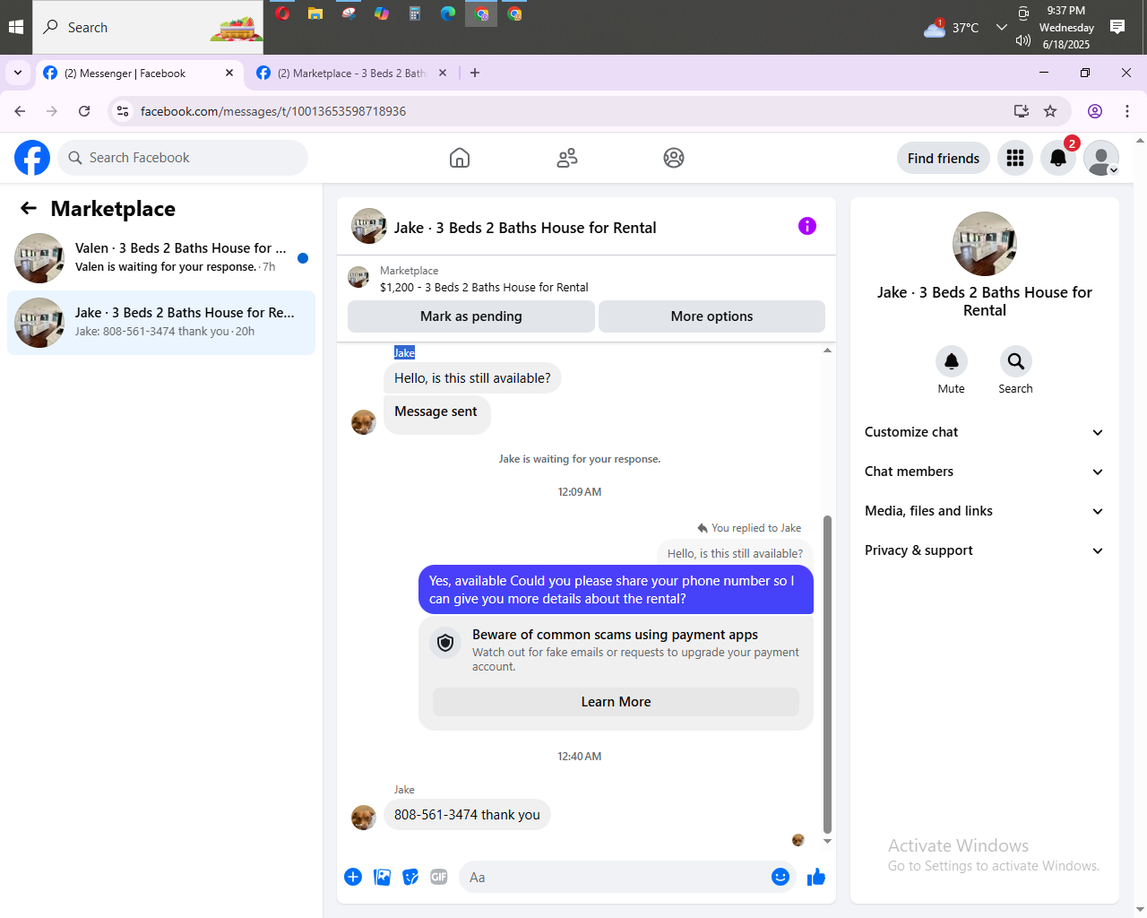Image resolution: width=1147 pixels, height=918 pixels.
Task: Expand Chat members section
Action: coord(985,472)
